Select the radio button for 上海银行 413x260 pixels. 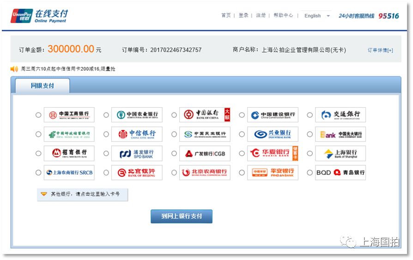tap(310, 153)
